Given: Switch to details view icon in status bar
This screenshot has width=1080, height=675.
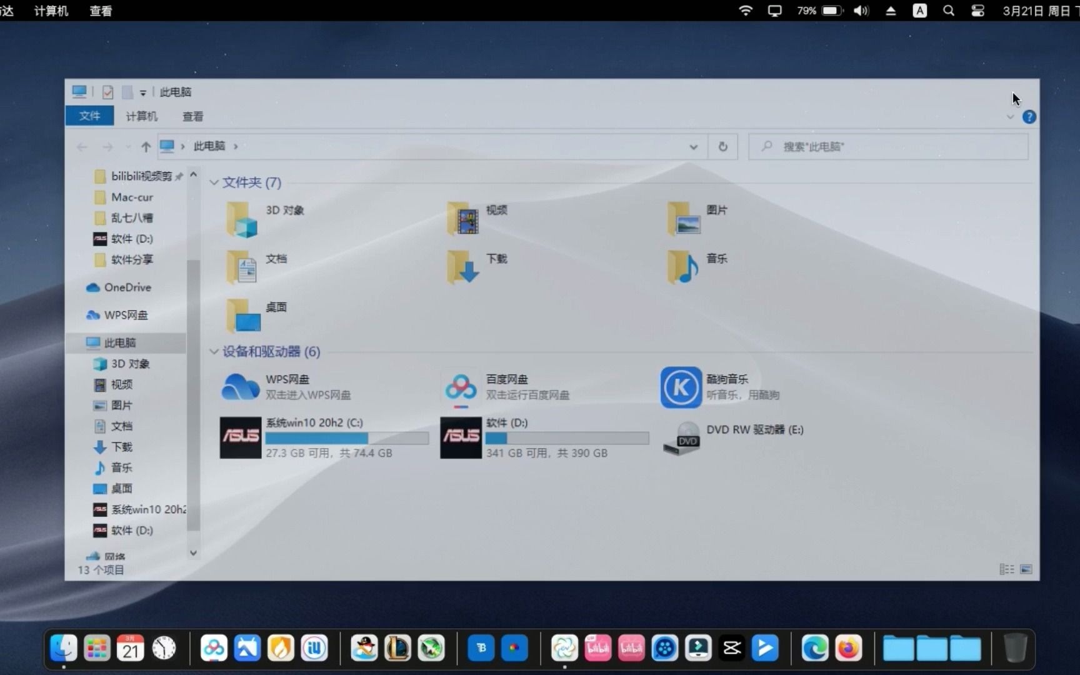Looking at the screenshot, I should (1006, 569).
